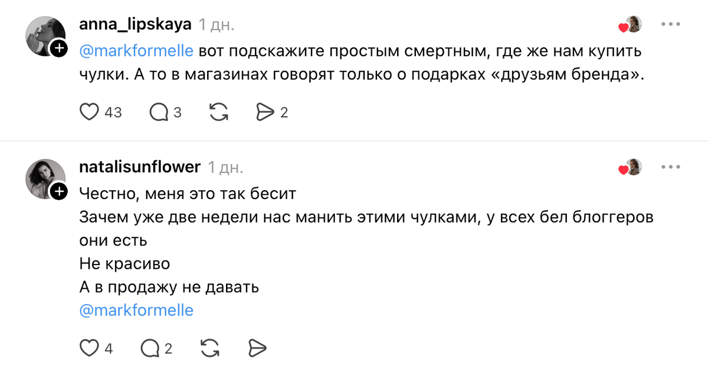Share anna_lipskaya's post via the send icon
708x372 pixels.
265,112
